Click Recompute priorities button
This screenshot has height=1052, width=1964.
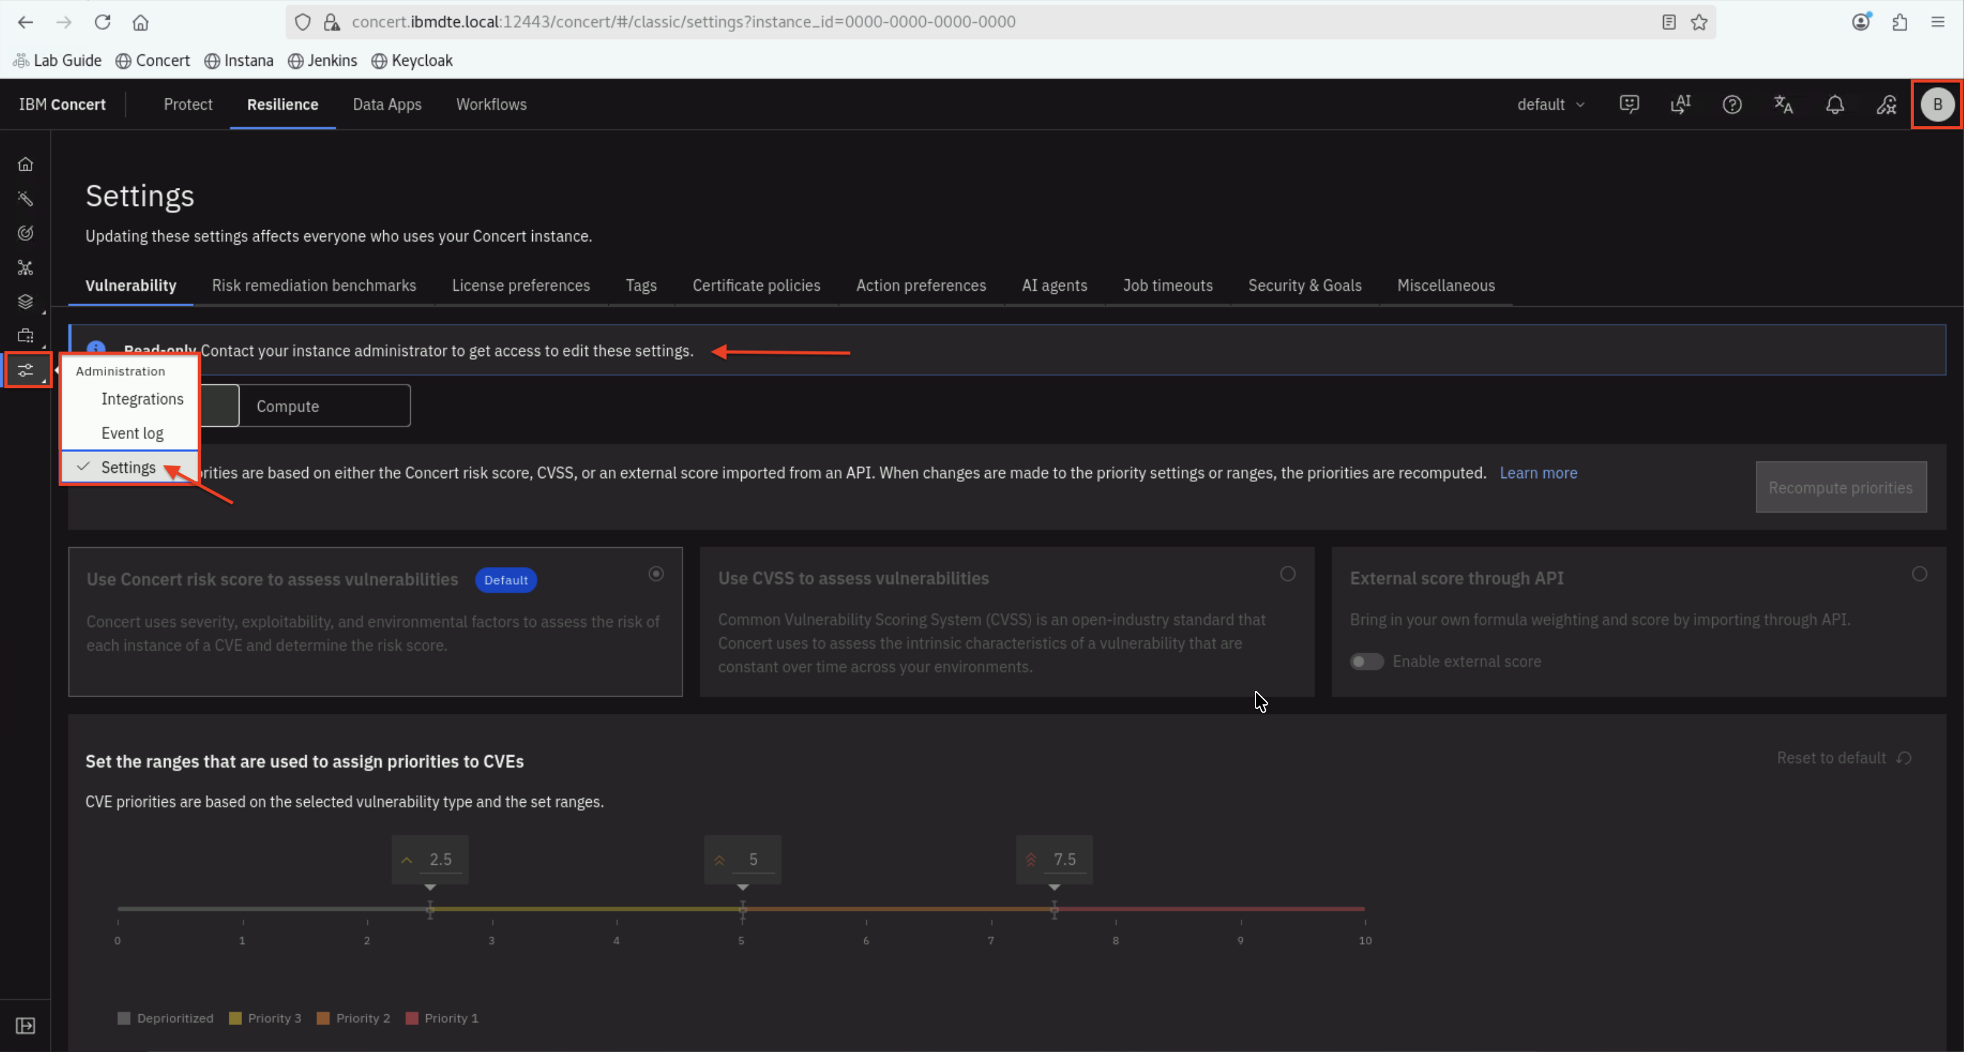point(1841,488)
